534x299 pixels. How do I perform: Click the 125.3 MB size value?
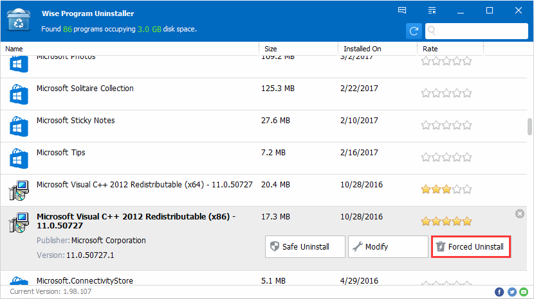278,89
